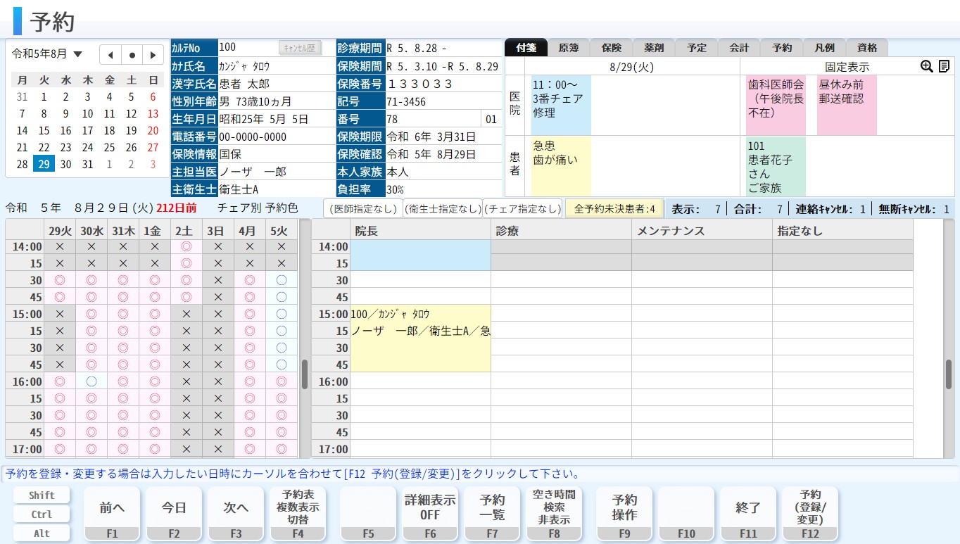
Task: Switch to the 保険 tab
Action: [x=612, y=48]
